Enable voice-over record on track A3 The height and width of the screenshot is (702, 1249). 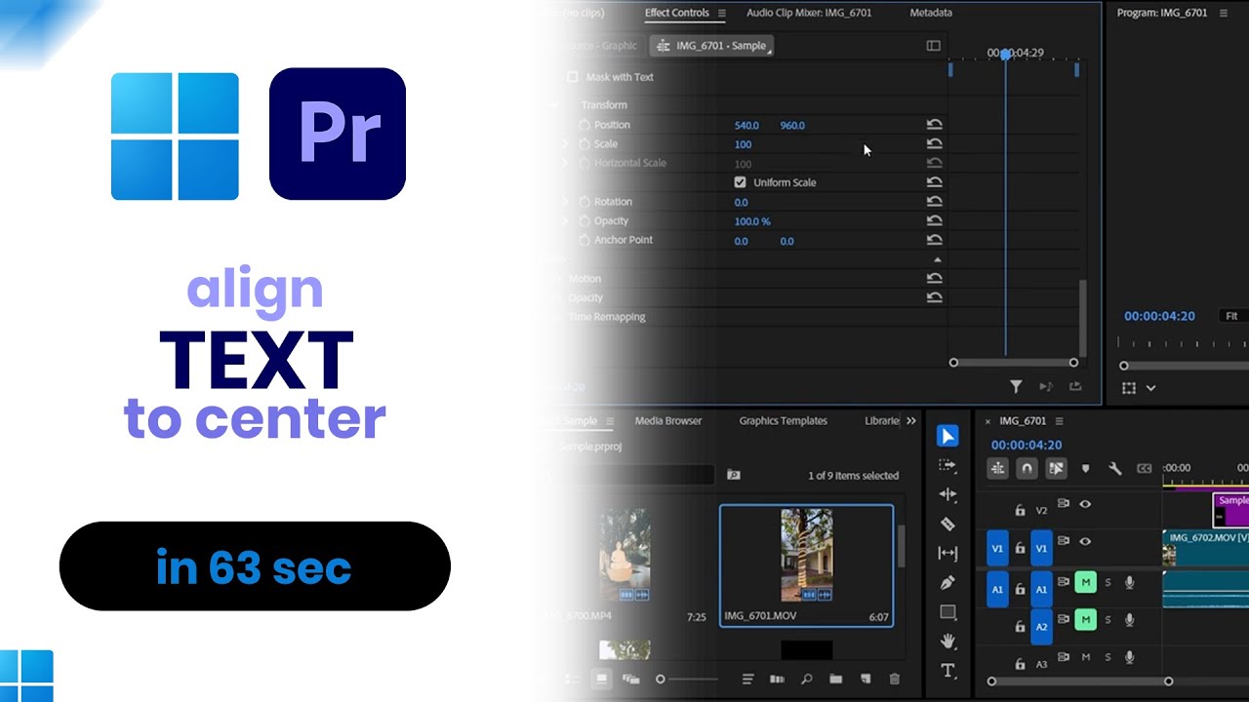coord(1130,657)
